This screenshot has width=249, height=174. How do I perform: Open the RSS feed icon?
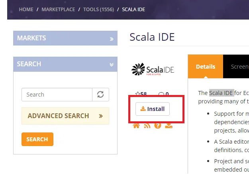click(147, 126)
